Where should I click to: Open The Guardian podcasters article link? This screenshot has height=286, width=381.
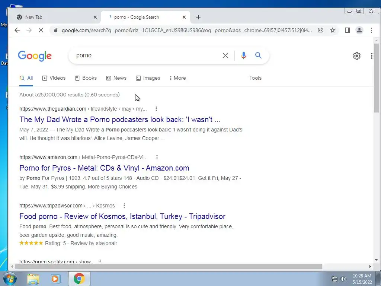(120, 120)
